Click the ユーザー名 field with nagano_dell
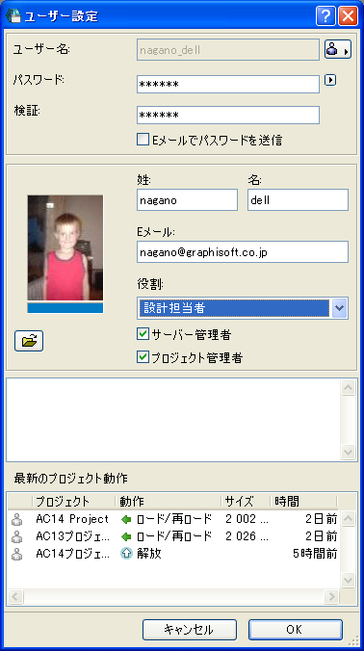Viewport: 364px width, 651px height. pyautogui.click(x=228, y=50)
